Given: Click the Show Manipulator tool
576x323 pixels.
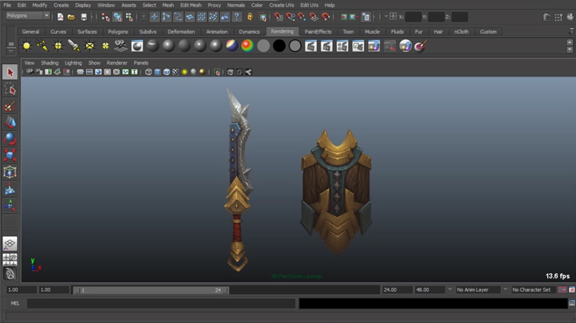Looking at the screenshot, I should point(10,205).
